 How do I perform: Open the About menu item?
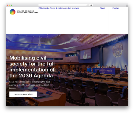click(102, 8)
